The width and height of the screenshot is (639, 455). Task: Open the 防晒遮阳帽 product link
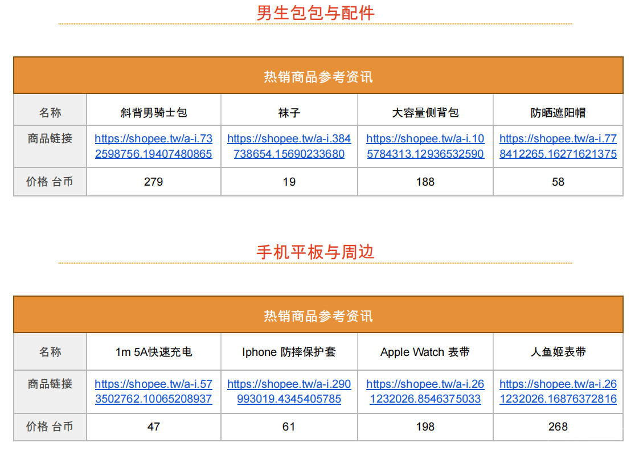click(x=558, y=146)
